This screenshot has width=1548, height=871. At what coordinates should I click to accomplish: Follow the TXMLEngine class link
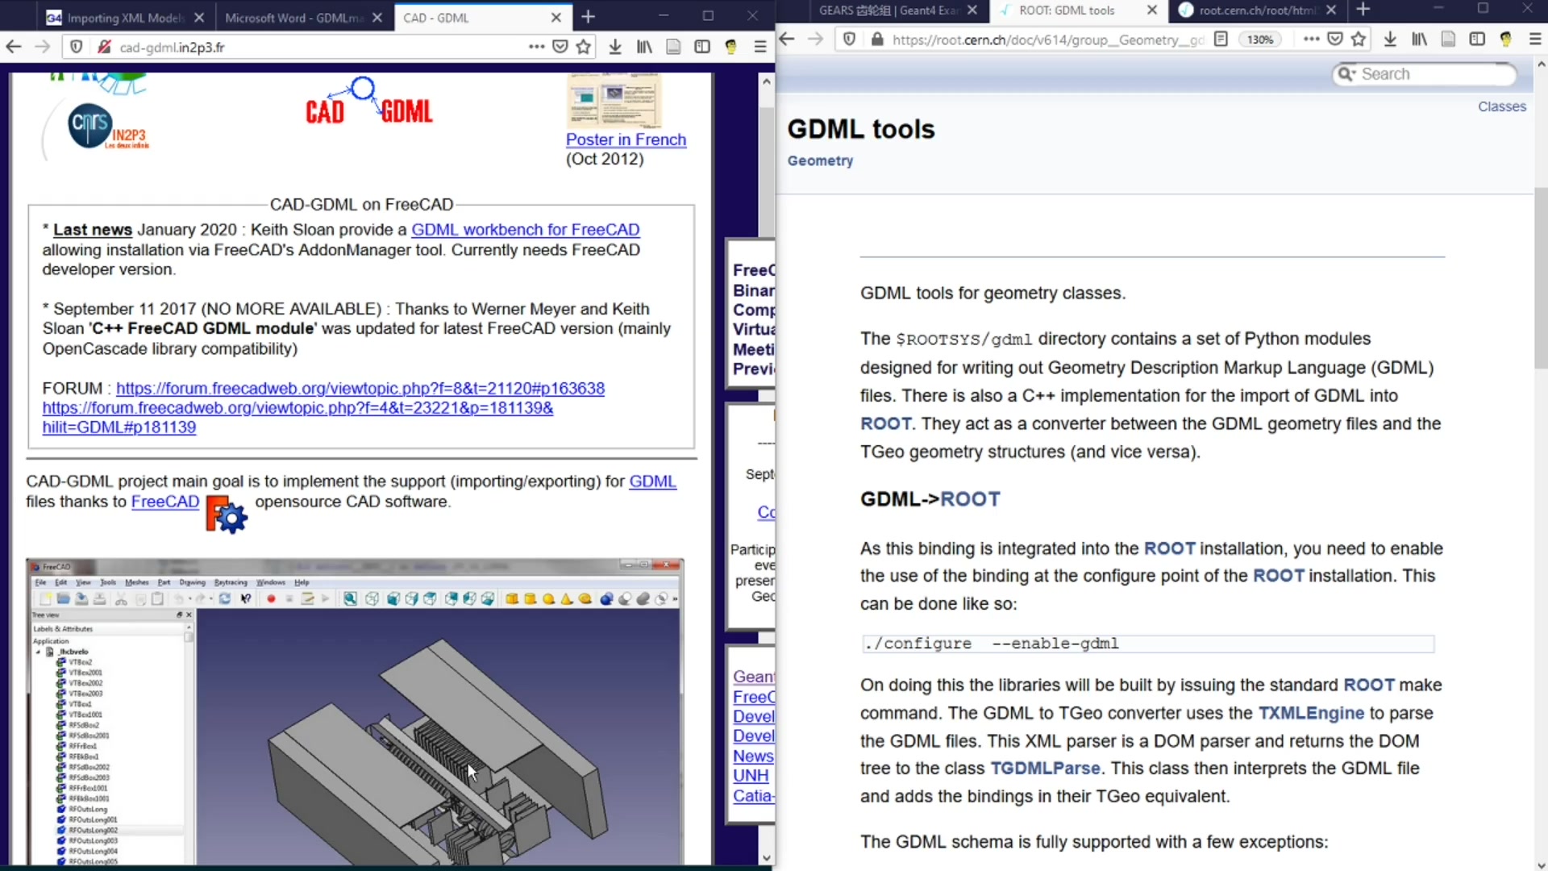pos(1311,713)
